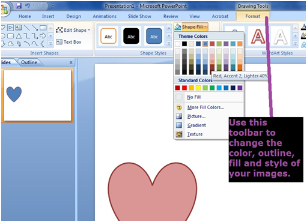Select the heart slide thumbnail

38,95
